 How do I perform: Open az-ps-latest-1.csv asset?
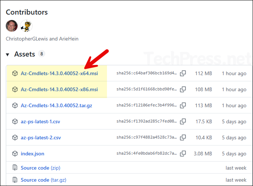click(40, 121)
